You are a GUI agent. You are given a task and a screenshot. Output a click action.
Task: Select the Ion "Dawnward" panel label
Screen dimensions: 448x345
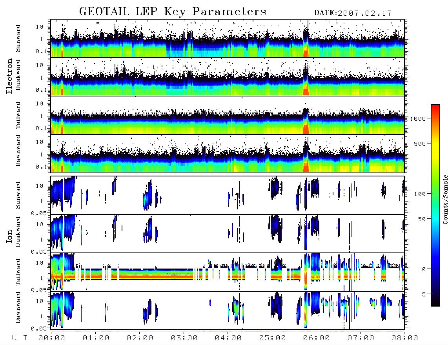[x=18, y=307]
